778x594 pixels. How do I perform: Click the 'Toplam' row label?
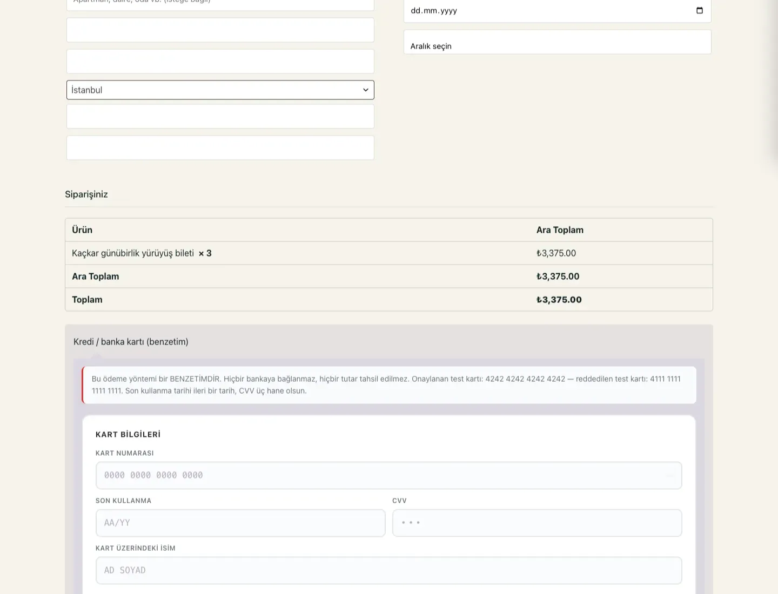click(x=87, y=300)
